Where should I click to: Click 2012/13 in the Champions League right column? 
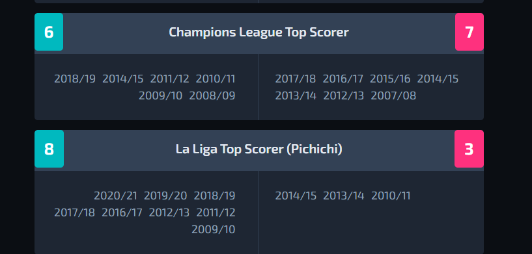pyautogui.click(x=343, y=96)
